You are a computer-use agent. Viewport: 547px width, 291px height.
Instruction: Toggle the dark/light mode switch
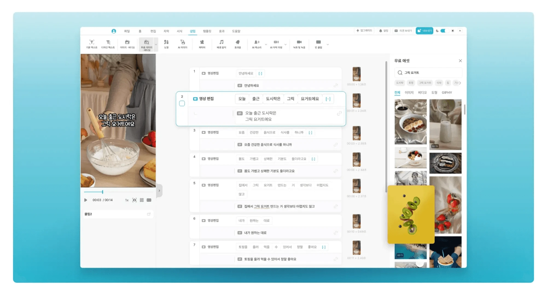coord(443,31)
